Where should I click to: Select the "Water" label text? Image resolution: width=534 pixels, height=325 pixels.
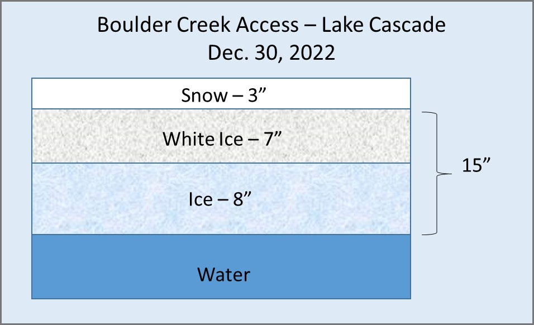tap(223, 275)
